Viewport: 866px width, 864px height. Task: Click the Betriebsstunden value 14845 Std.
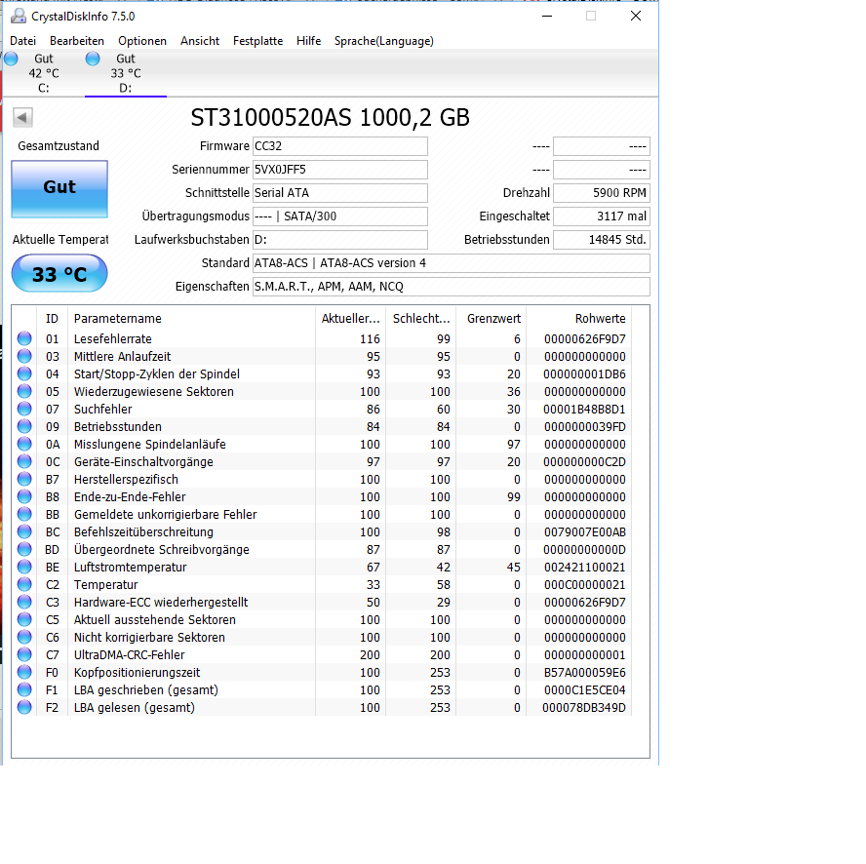(602, 240)
